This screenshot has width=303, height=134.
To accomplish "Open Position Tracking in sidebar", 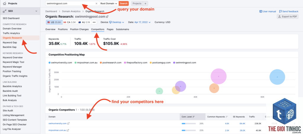I will pos(12,71).
